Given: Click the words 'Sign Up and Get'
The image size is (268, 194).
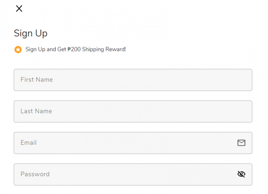Looking at the screenshot, I should coord(46,50).
